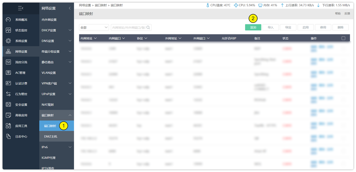Click the System Settings (系统设置) gear icon

click(x=8, y=41)
